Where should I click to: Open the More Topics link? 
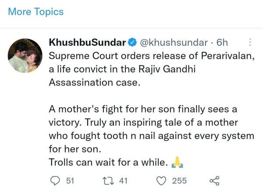click(x=36, y=12)
